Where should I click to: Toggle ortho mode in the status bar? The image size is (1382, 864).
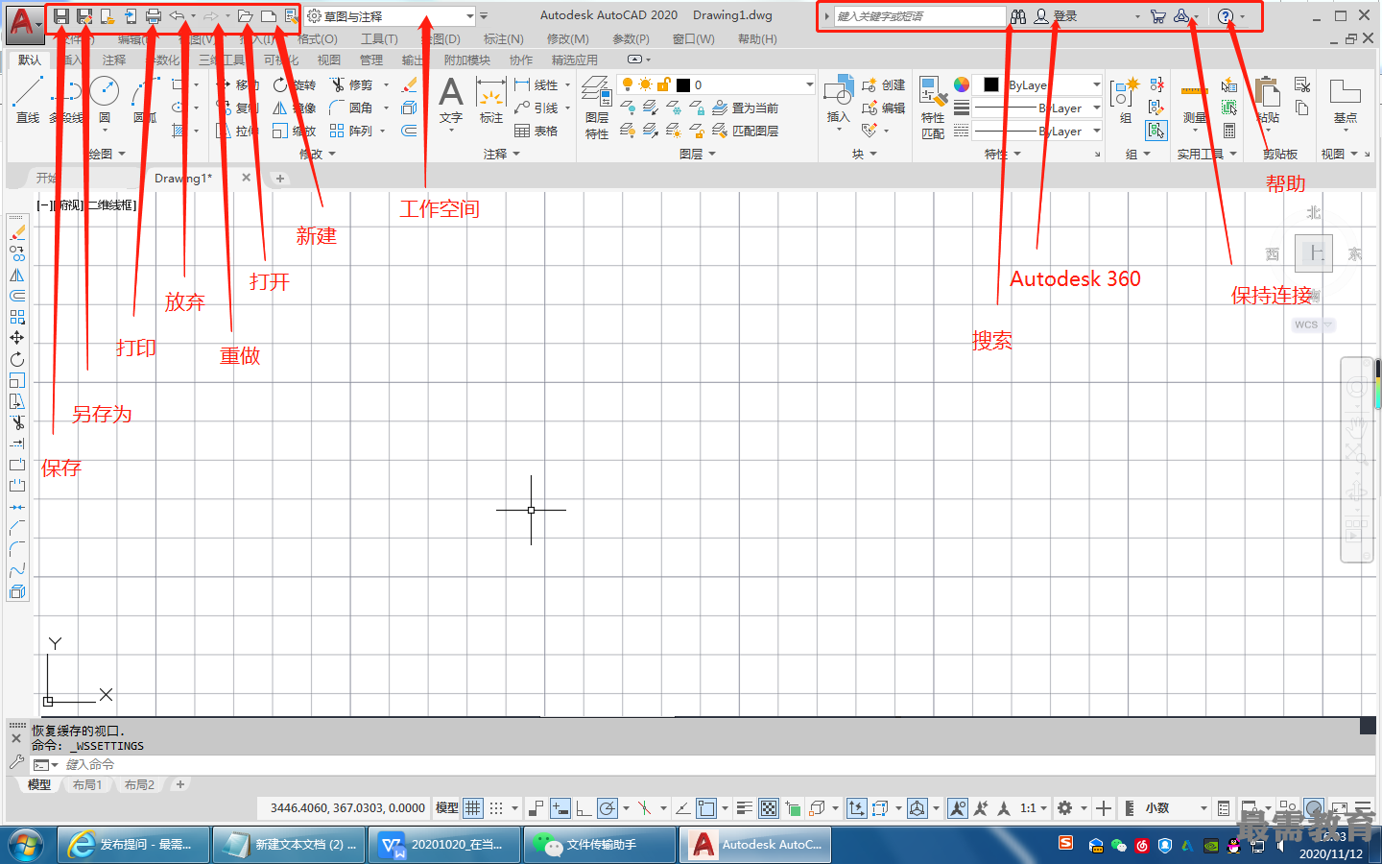click(584, 808)
